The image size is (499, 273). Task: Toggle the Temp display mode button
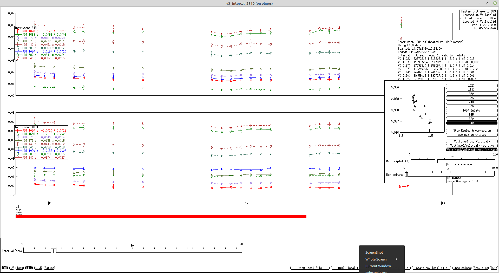click(20, 268)
